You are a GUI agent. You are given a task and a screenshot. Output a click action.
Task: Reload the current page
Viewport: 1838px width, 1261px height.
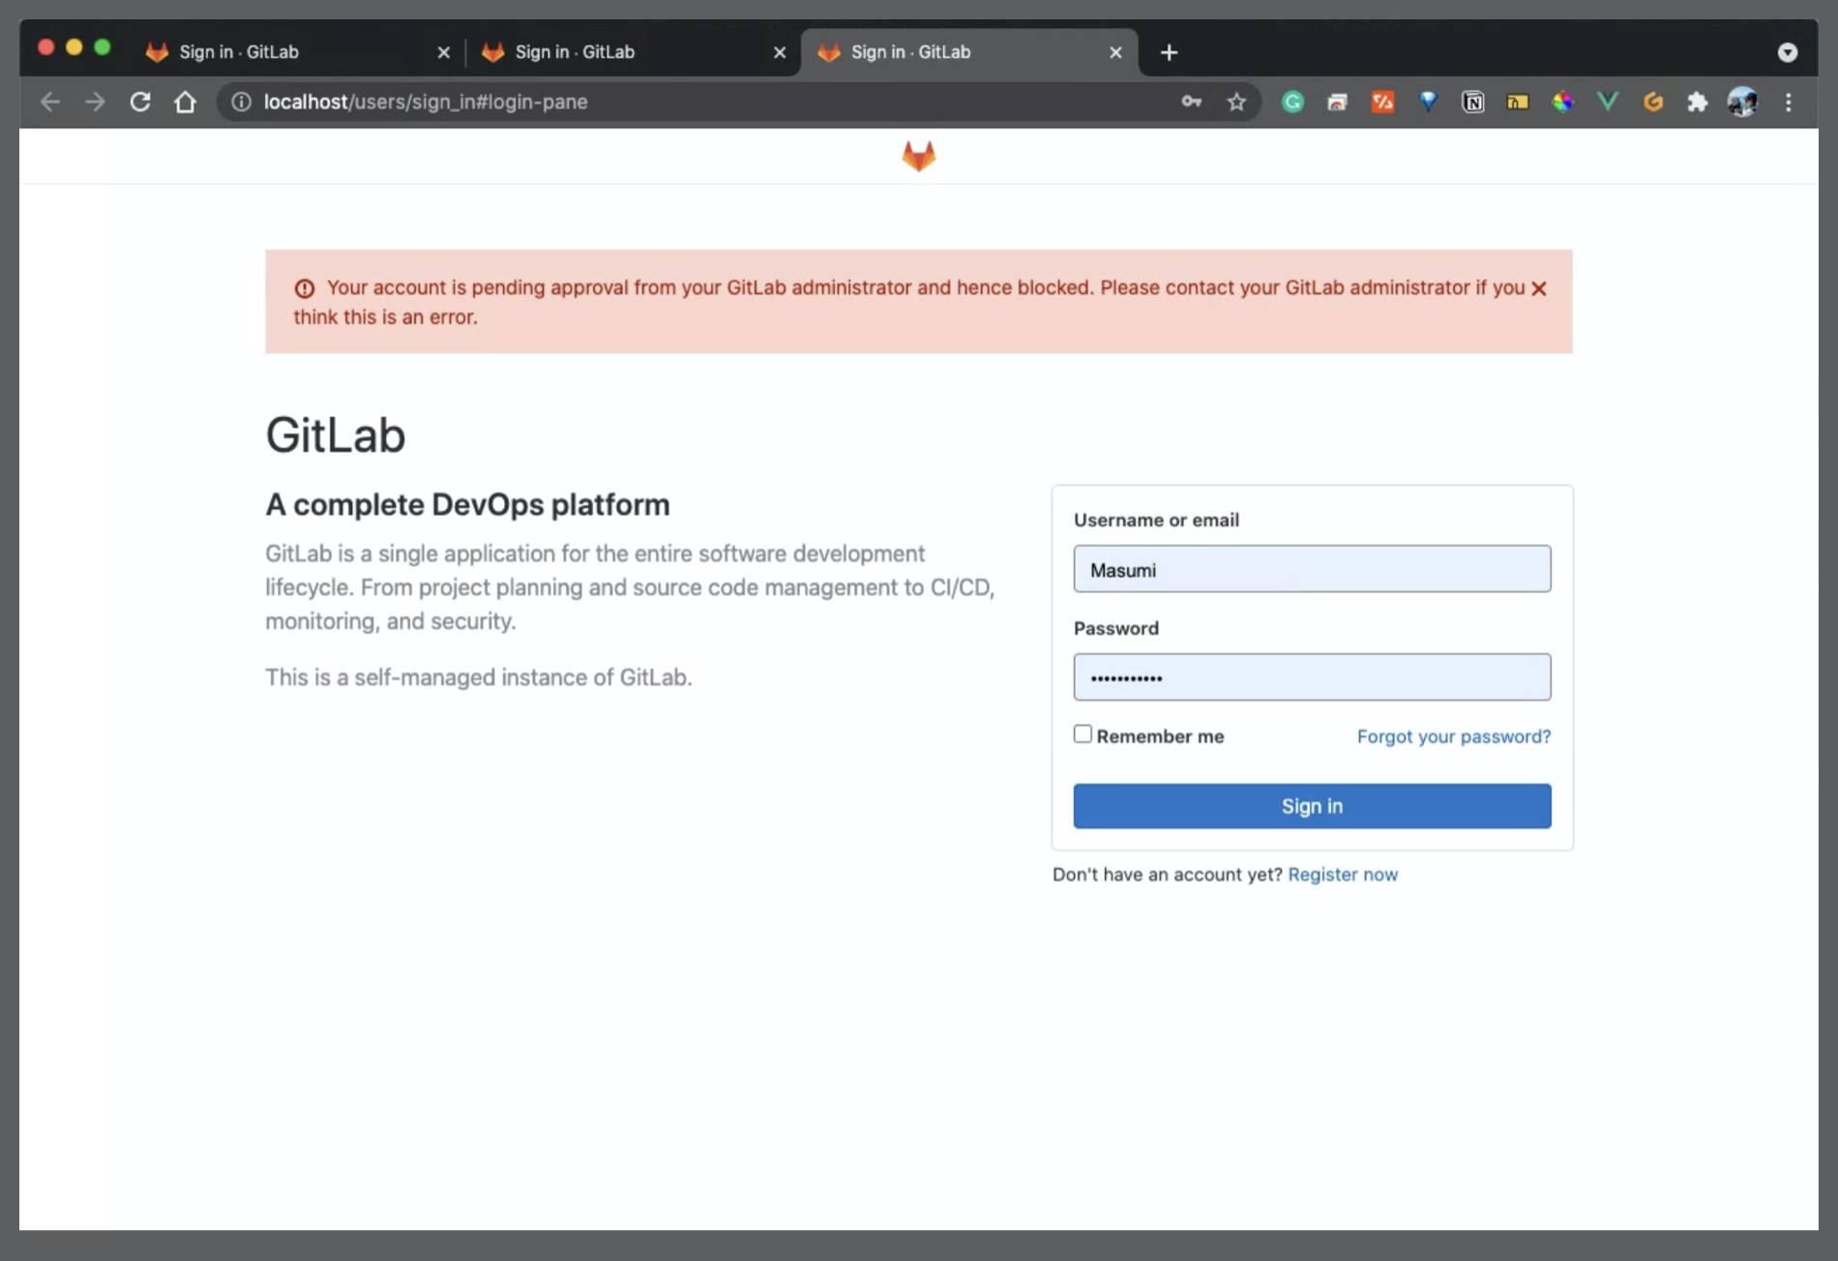[x=140, y=102]
